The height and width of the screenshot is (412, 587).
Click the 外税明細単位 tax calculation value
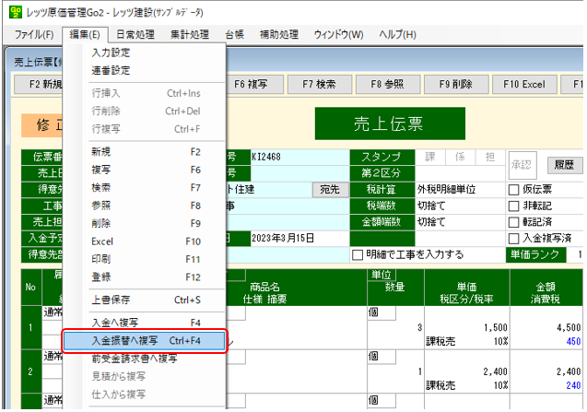(460, 190)
